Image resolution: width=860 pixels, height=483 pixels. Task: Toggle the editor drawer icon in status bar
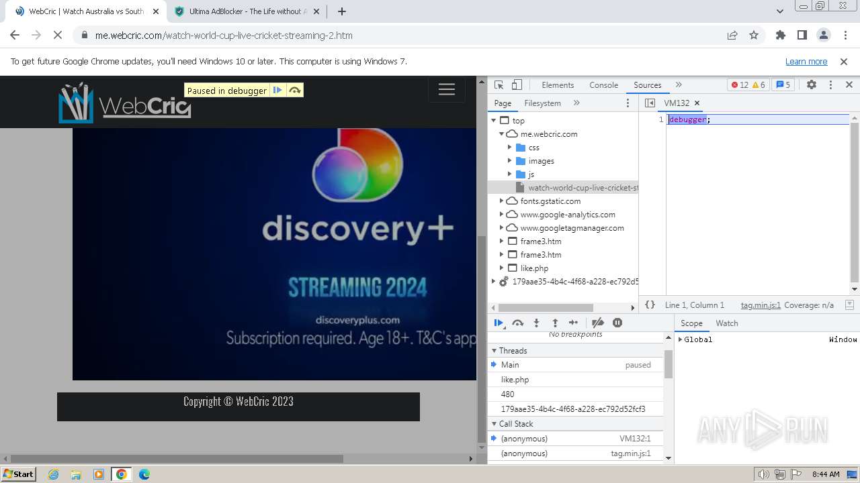tap(849, 305)
